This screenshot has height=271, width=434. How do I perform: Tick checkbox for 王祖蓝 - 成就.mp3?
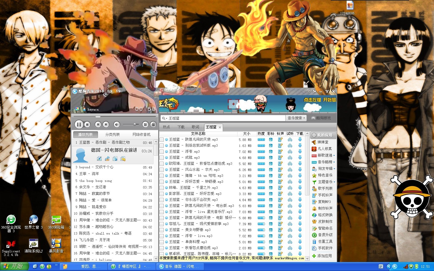162,157
